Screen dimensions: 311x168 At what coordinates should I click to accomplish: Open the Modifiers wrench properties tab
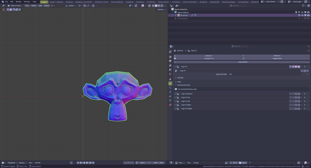coord(170,83)
